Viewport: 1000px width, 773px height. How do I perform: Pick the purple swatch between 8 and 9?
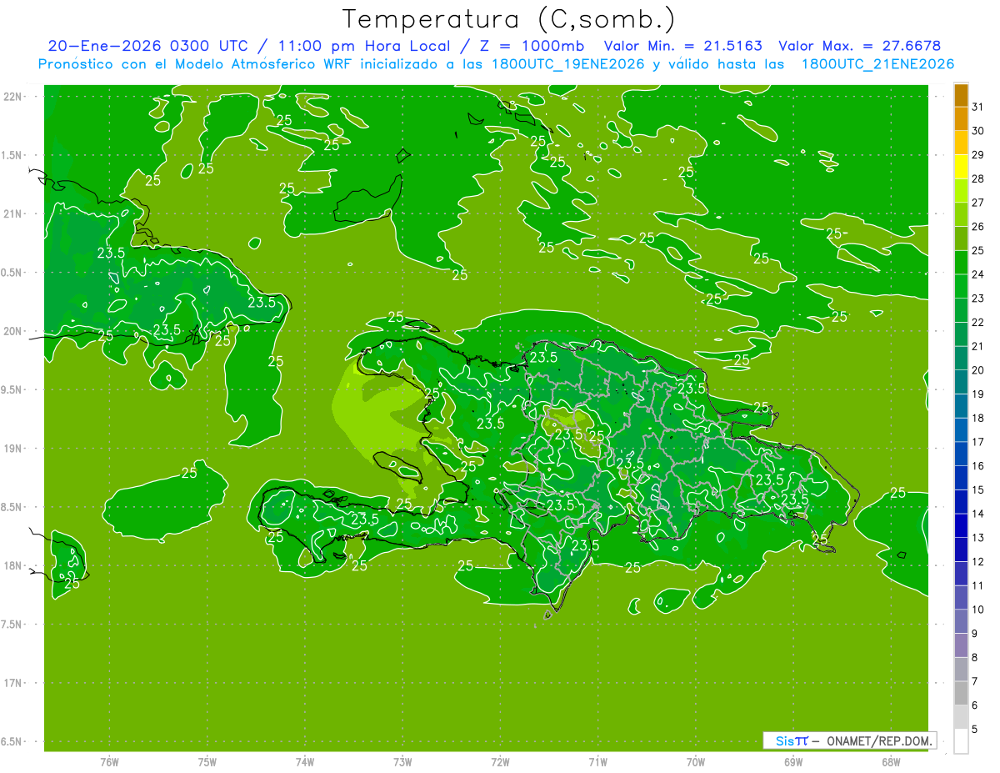(x=961, y=645)
